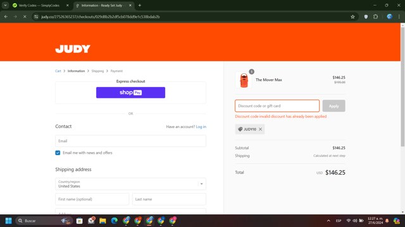Open the Wi-Fi network tray icon
Viewport: 405px width, 227px height.
[349, 221]
